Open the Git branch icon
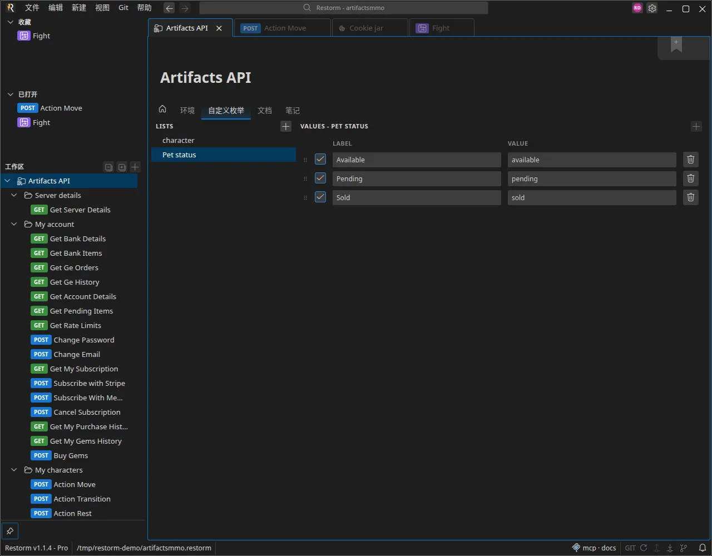712x556 pixels. coord(684,548)
